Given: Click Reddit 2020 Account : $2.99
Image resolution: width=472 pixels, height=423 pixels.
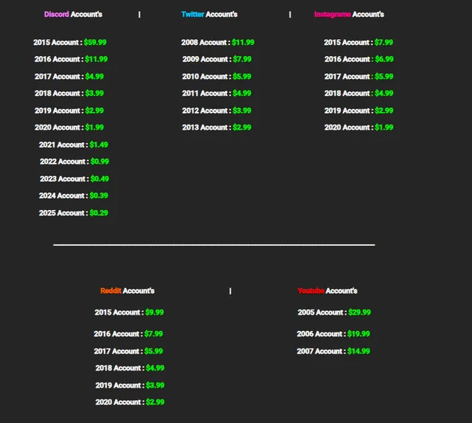Looking at the screenshot, I should click(x=130, y=402).
